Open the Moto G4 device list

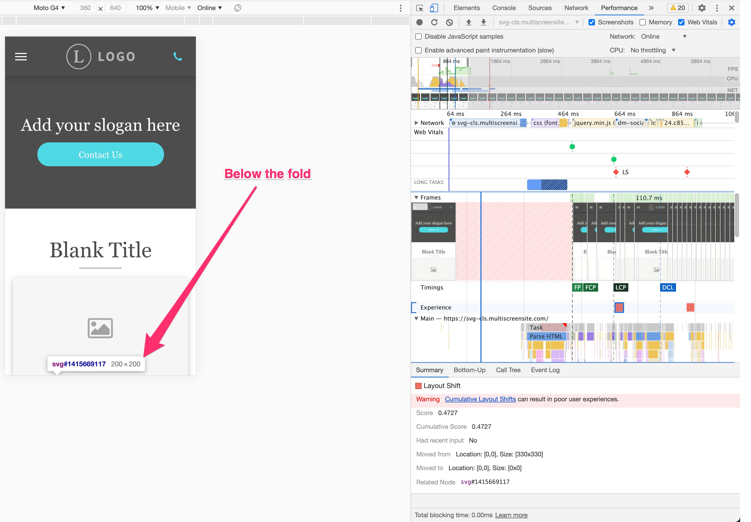click(x=49, y=7)
